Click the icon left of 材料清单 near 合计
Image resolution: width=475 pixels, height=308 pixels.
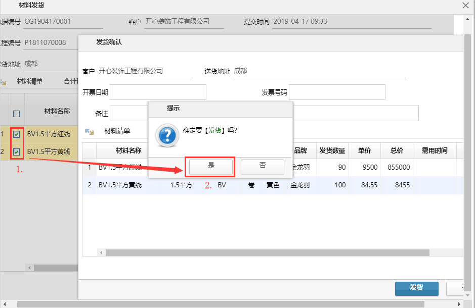(x=3, y=82)
